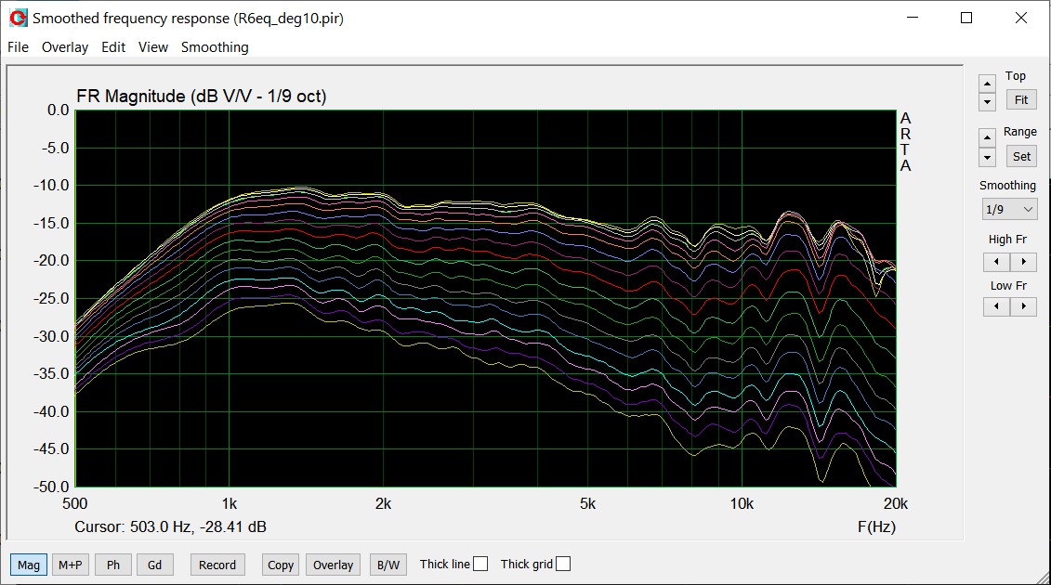The width and height of the screenshot is (1051, 585).
Task: Click the ARTA app icon in title bar
Action: click(18, 18)
